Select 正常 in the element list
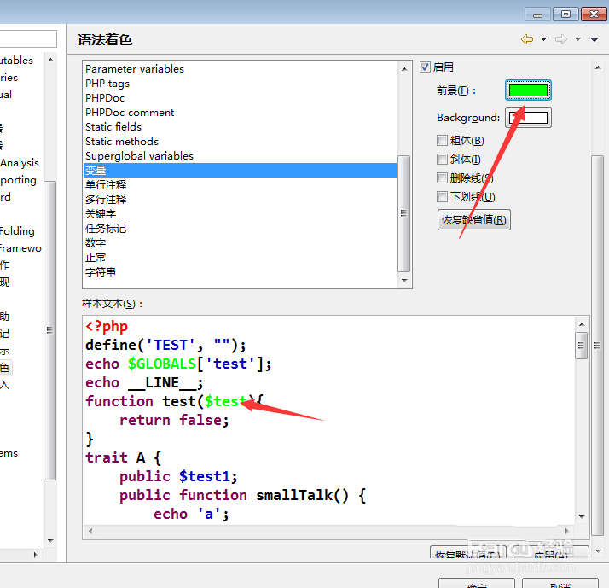This screenshot has height=588, width=609. [240, 257]
